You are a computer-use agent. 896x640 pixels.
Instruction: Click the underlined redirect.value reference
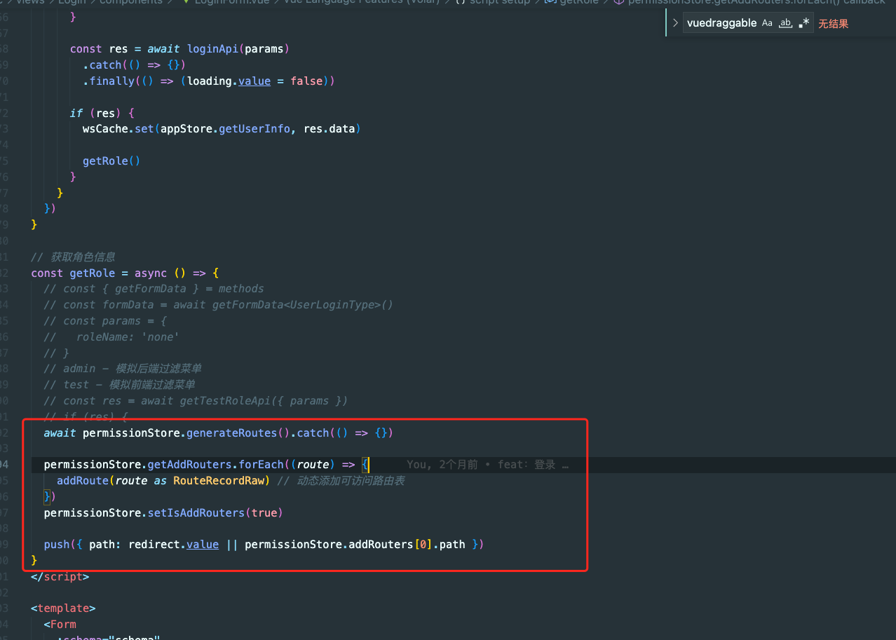203,544
